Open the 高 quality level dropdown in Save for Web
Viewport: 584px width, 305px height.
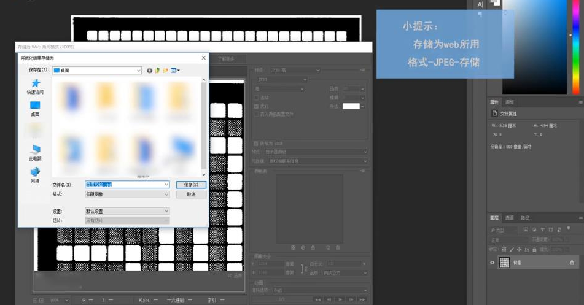279,88
